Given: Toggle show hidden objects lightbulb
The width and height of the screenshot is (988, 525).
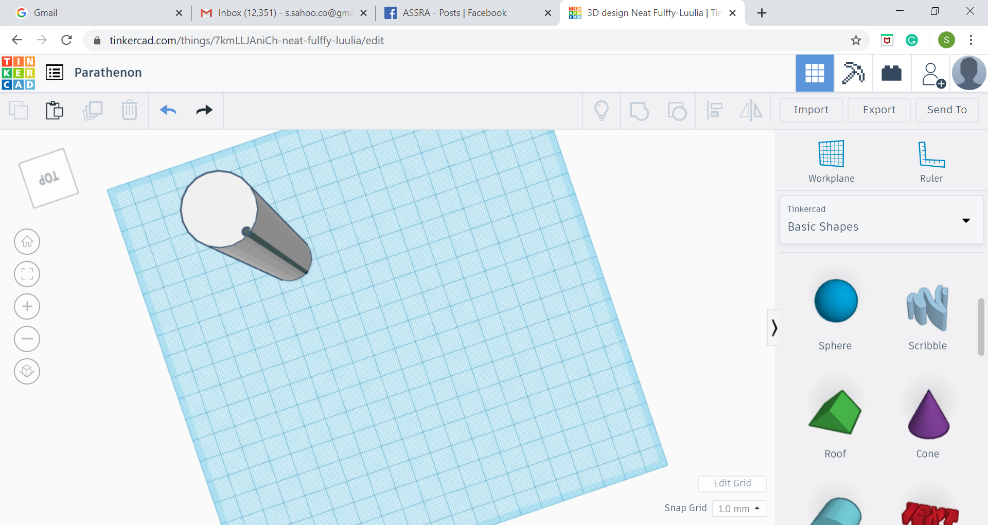Looking at the screenshot, I should click(x=602, y=110).
